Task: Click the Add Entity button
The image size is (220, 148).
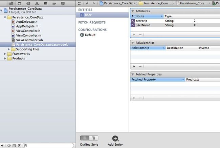Action: point(115,141)
